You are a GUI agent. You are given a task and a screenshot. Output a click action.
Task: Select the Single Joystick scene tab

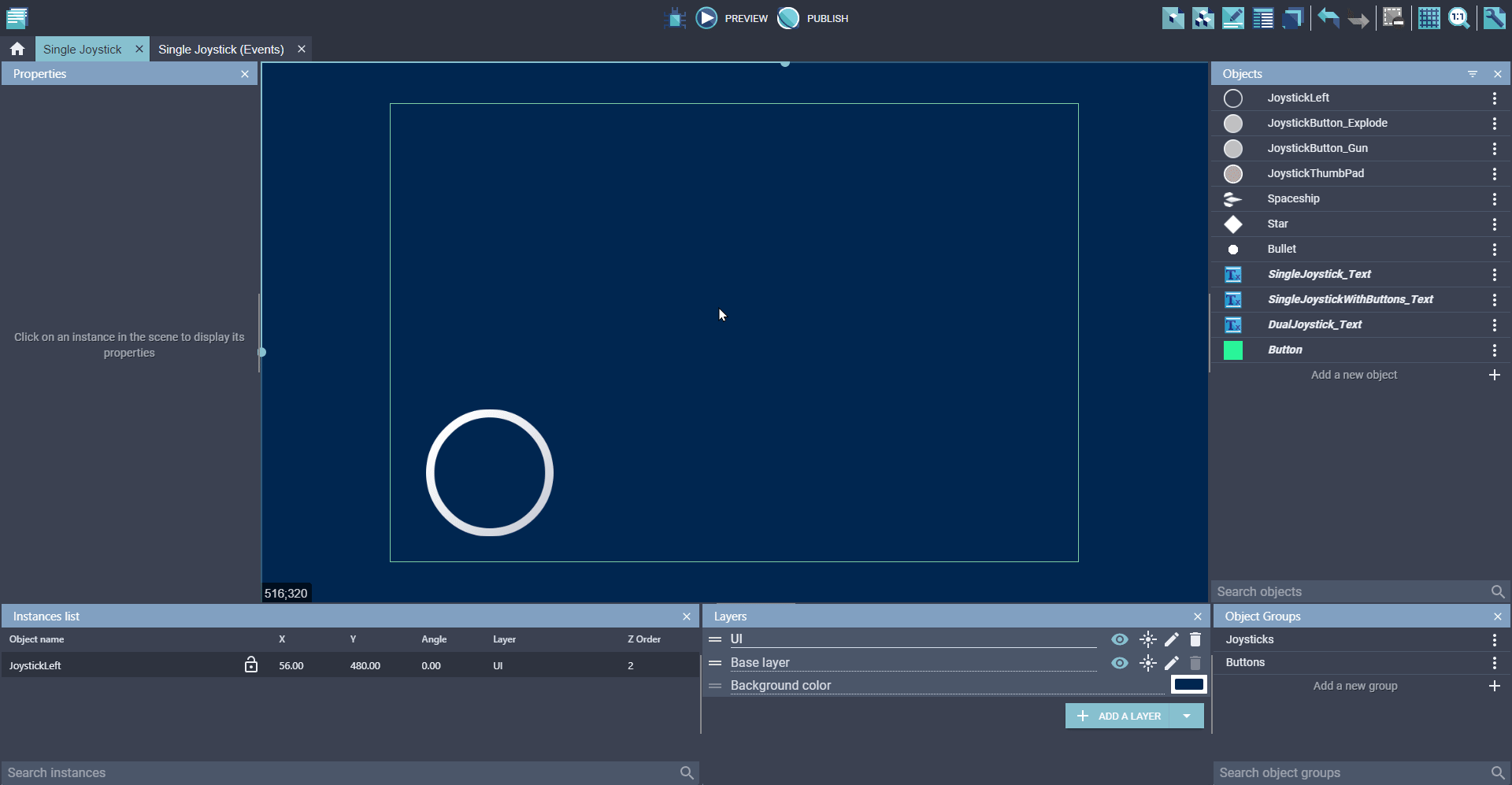coord(83,49)
